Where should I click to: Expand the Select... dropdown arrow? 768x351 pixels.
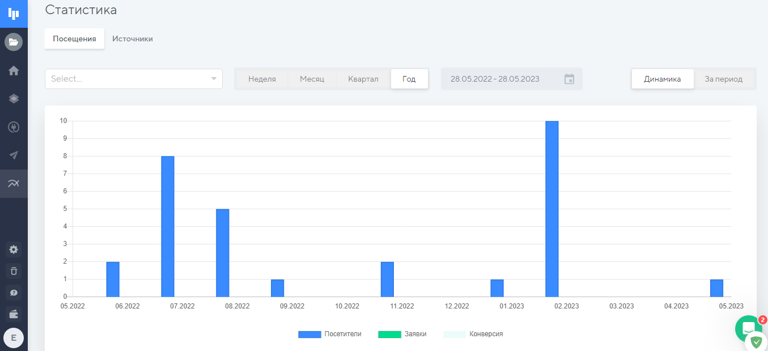point(214,79)
